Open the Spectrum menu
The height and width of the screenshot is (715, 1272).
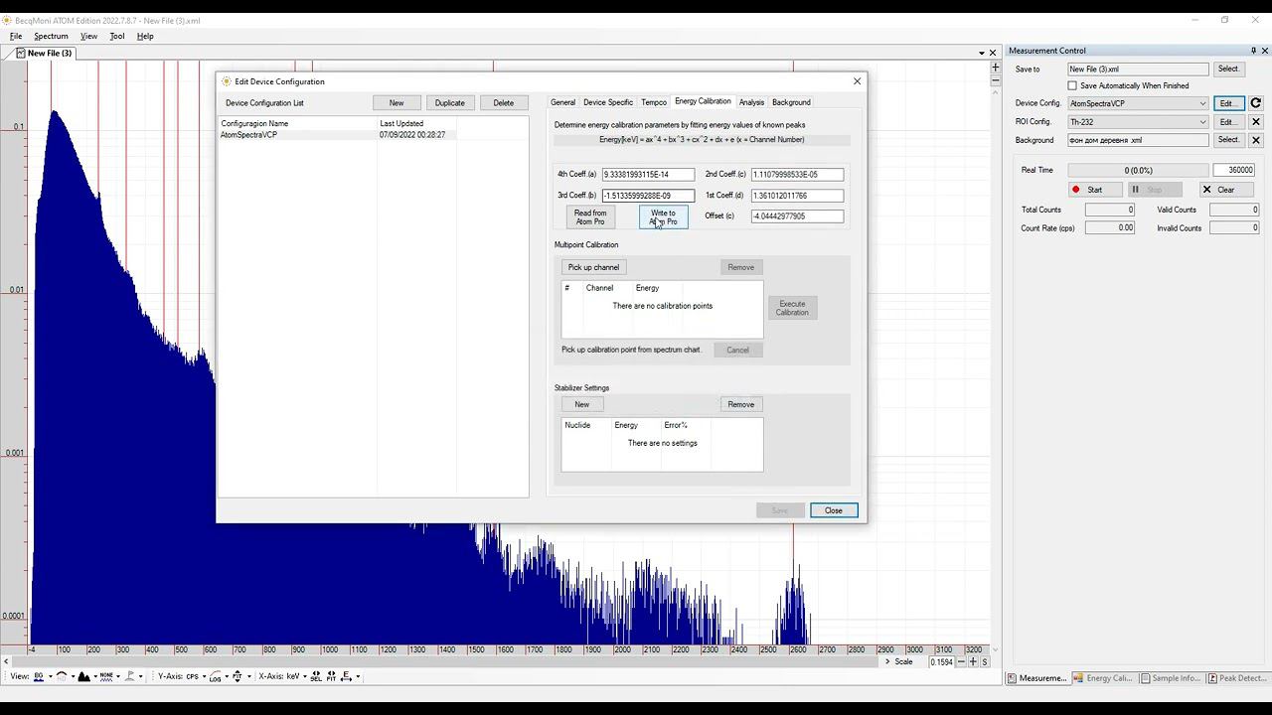[x=51, y=36]
